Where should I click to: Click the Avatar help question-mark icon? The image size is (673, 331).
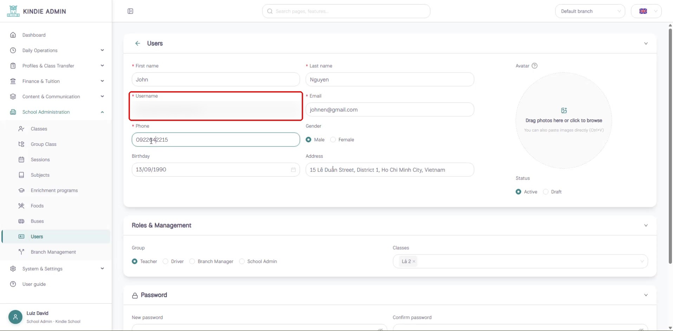pyautogui.click(x=535, y=66)
